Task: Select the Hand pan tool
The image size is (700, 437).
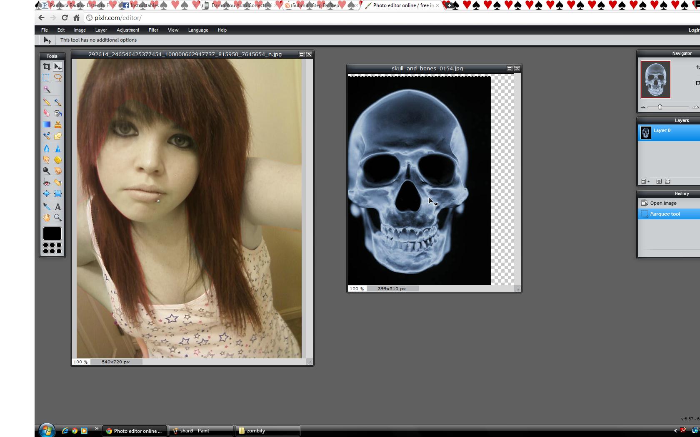Action: pyautogui.click(x=47, y=218)
